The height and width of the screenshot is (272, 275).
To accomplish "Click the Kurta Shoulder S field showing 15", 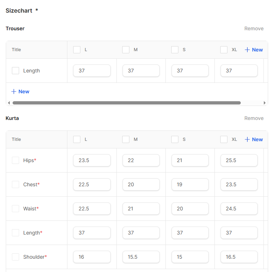I will 190,257.
